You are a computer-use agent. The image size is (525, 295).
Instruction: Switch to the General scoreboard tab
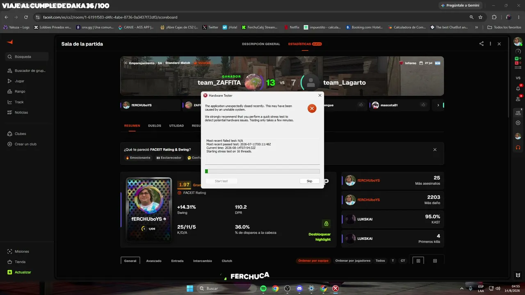pyautogui.click(x=130, y=261)
